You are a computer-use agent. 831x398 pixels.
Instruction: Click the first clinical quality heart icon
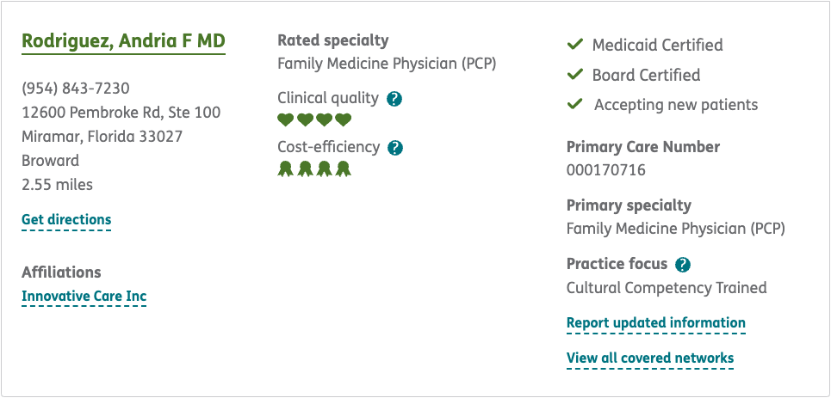286,119
